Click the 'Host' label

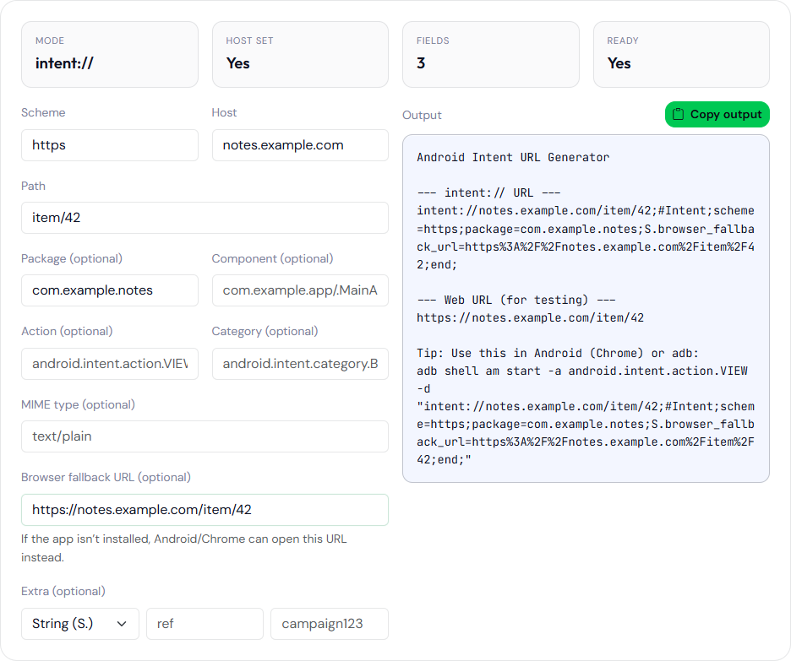point(224,112)
